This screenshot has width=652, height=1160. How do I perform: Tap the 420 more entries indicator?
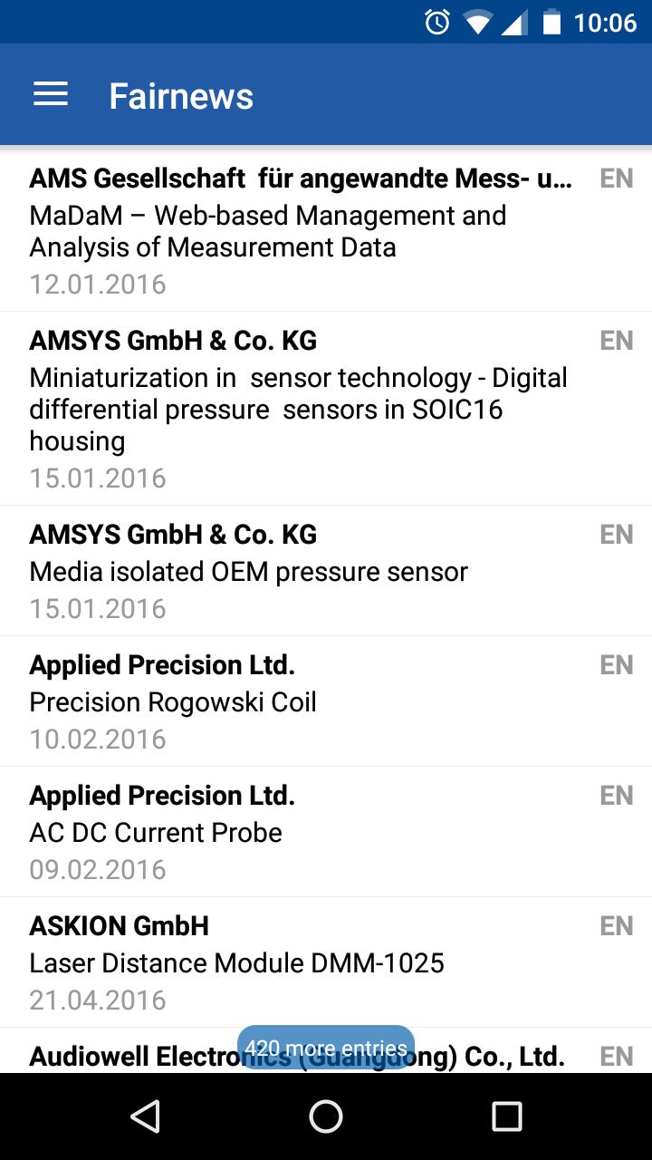326,1049
